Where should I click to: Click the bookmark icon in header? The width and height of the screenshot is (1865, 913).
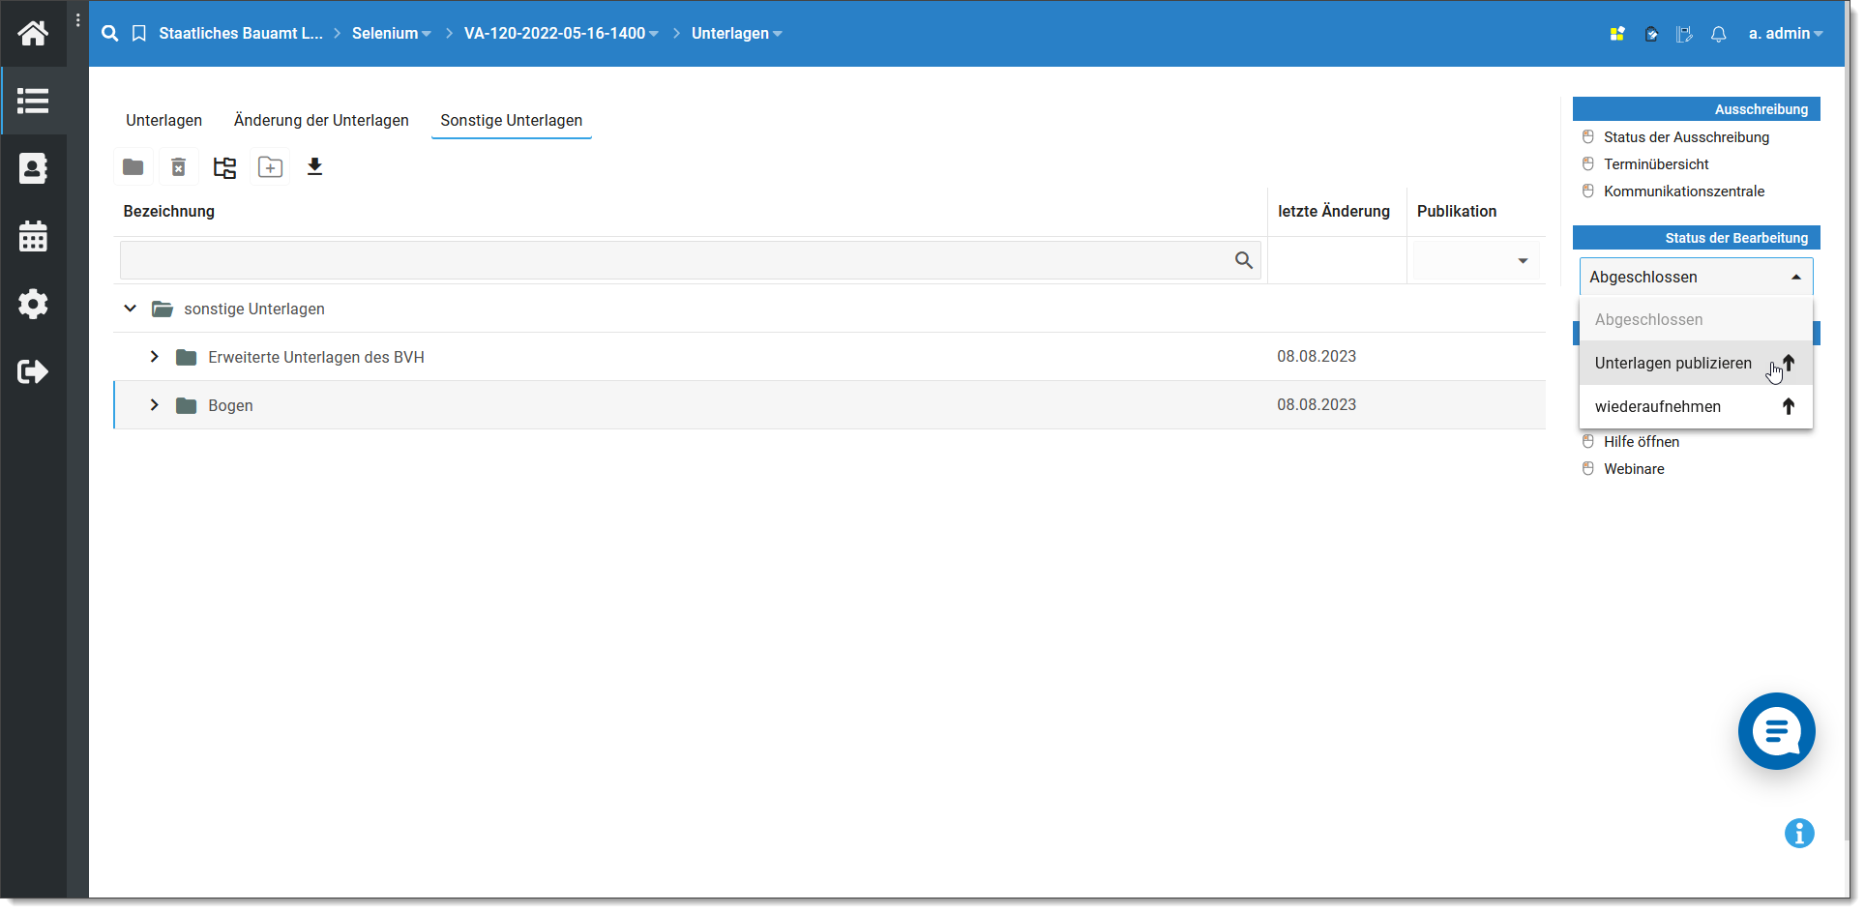tap(139, 34)
